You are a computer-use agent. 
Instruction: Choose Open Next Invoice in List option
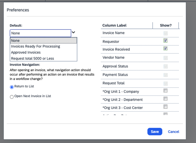tap(12, 97)
